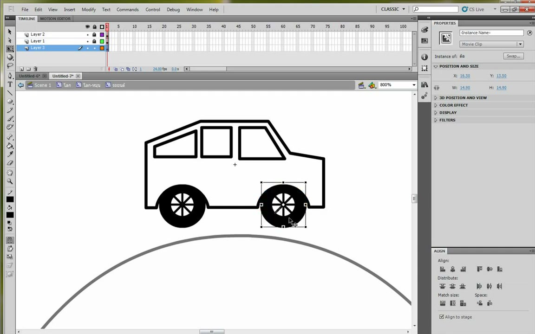Click the Width value 14.90
The height and width of the screenshot is (334, 535).
click(x=465, y=88)
